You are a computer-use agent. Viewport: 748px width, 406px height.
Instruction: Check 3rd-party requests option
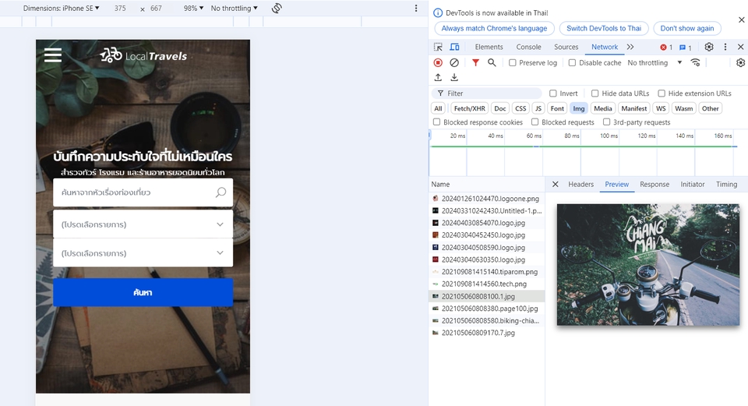point(606,122)
